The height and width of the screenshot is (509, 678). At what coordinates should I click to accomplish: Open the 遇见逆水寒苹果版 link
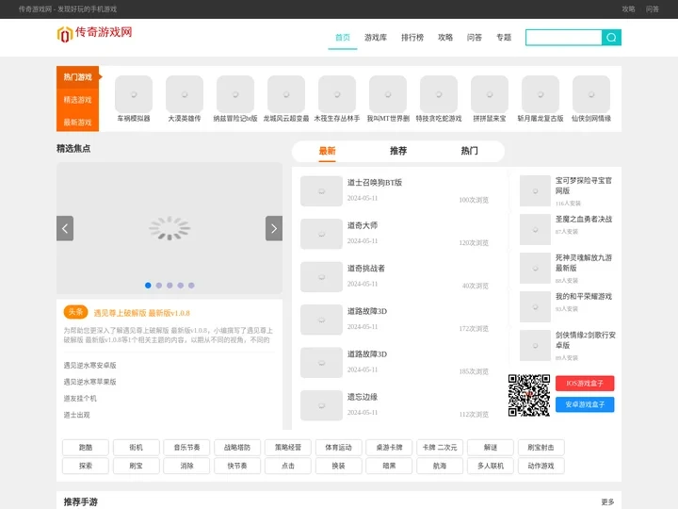pyautogui.click(x=90, y=382)
